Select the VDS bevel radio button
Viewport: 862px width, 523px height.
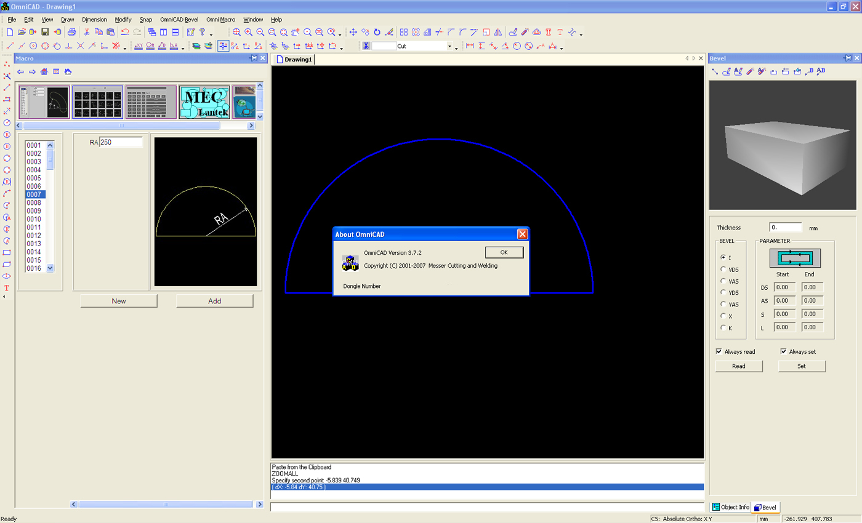click(x=723, y=269)
